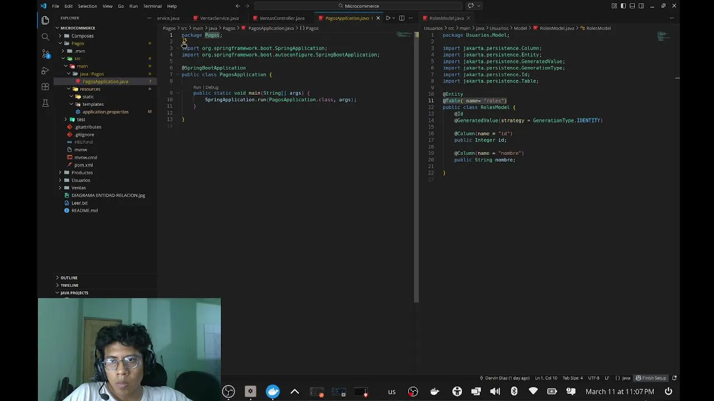Open the left editor group's more actions menu

tap(411, 18)
